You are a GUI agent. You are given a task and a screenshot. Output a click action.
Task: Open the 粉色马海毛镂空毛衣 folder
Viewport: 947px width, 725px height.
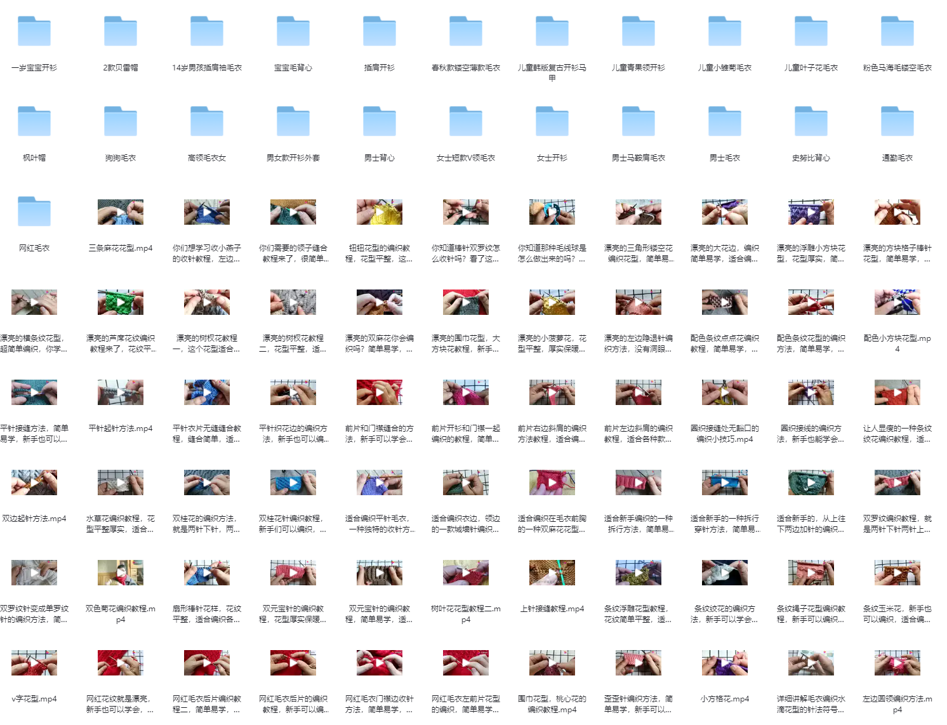coord(897,32)
